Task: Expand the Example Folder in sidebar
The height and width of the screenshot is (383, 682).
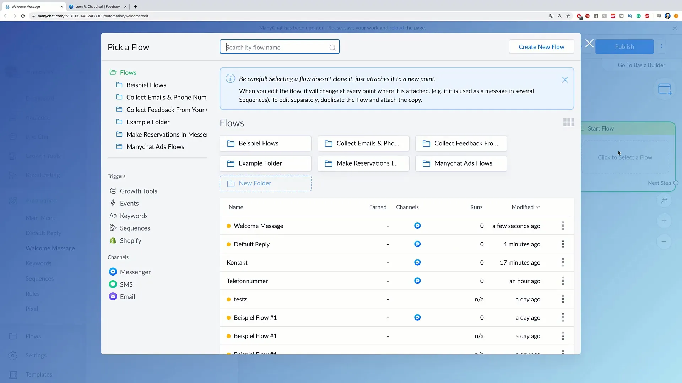Action: 148,122
